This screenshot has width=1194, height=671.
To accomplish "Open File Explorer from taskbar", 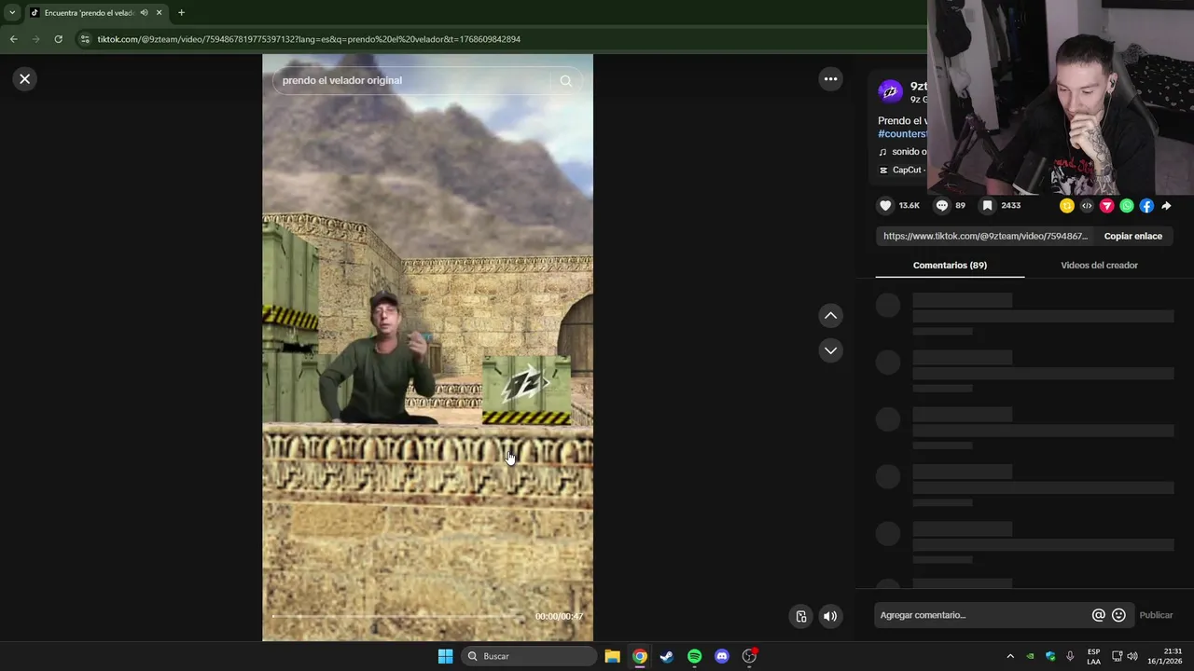I will click(x=612, y=656).
